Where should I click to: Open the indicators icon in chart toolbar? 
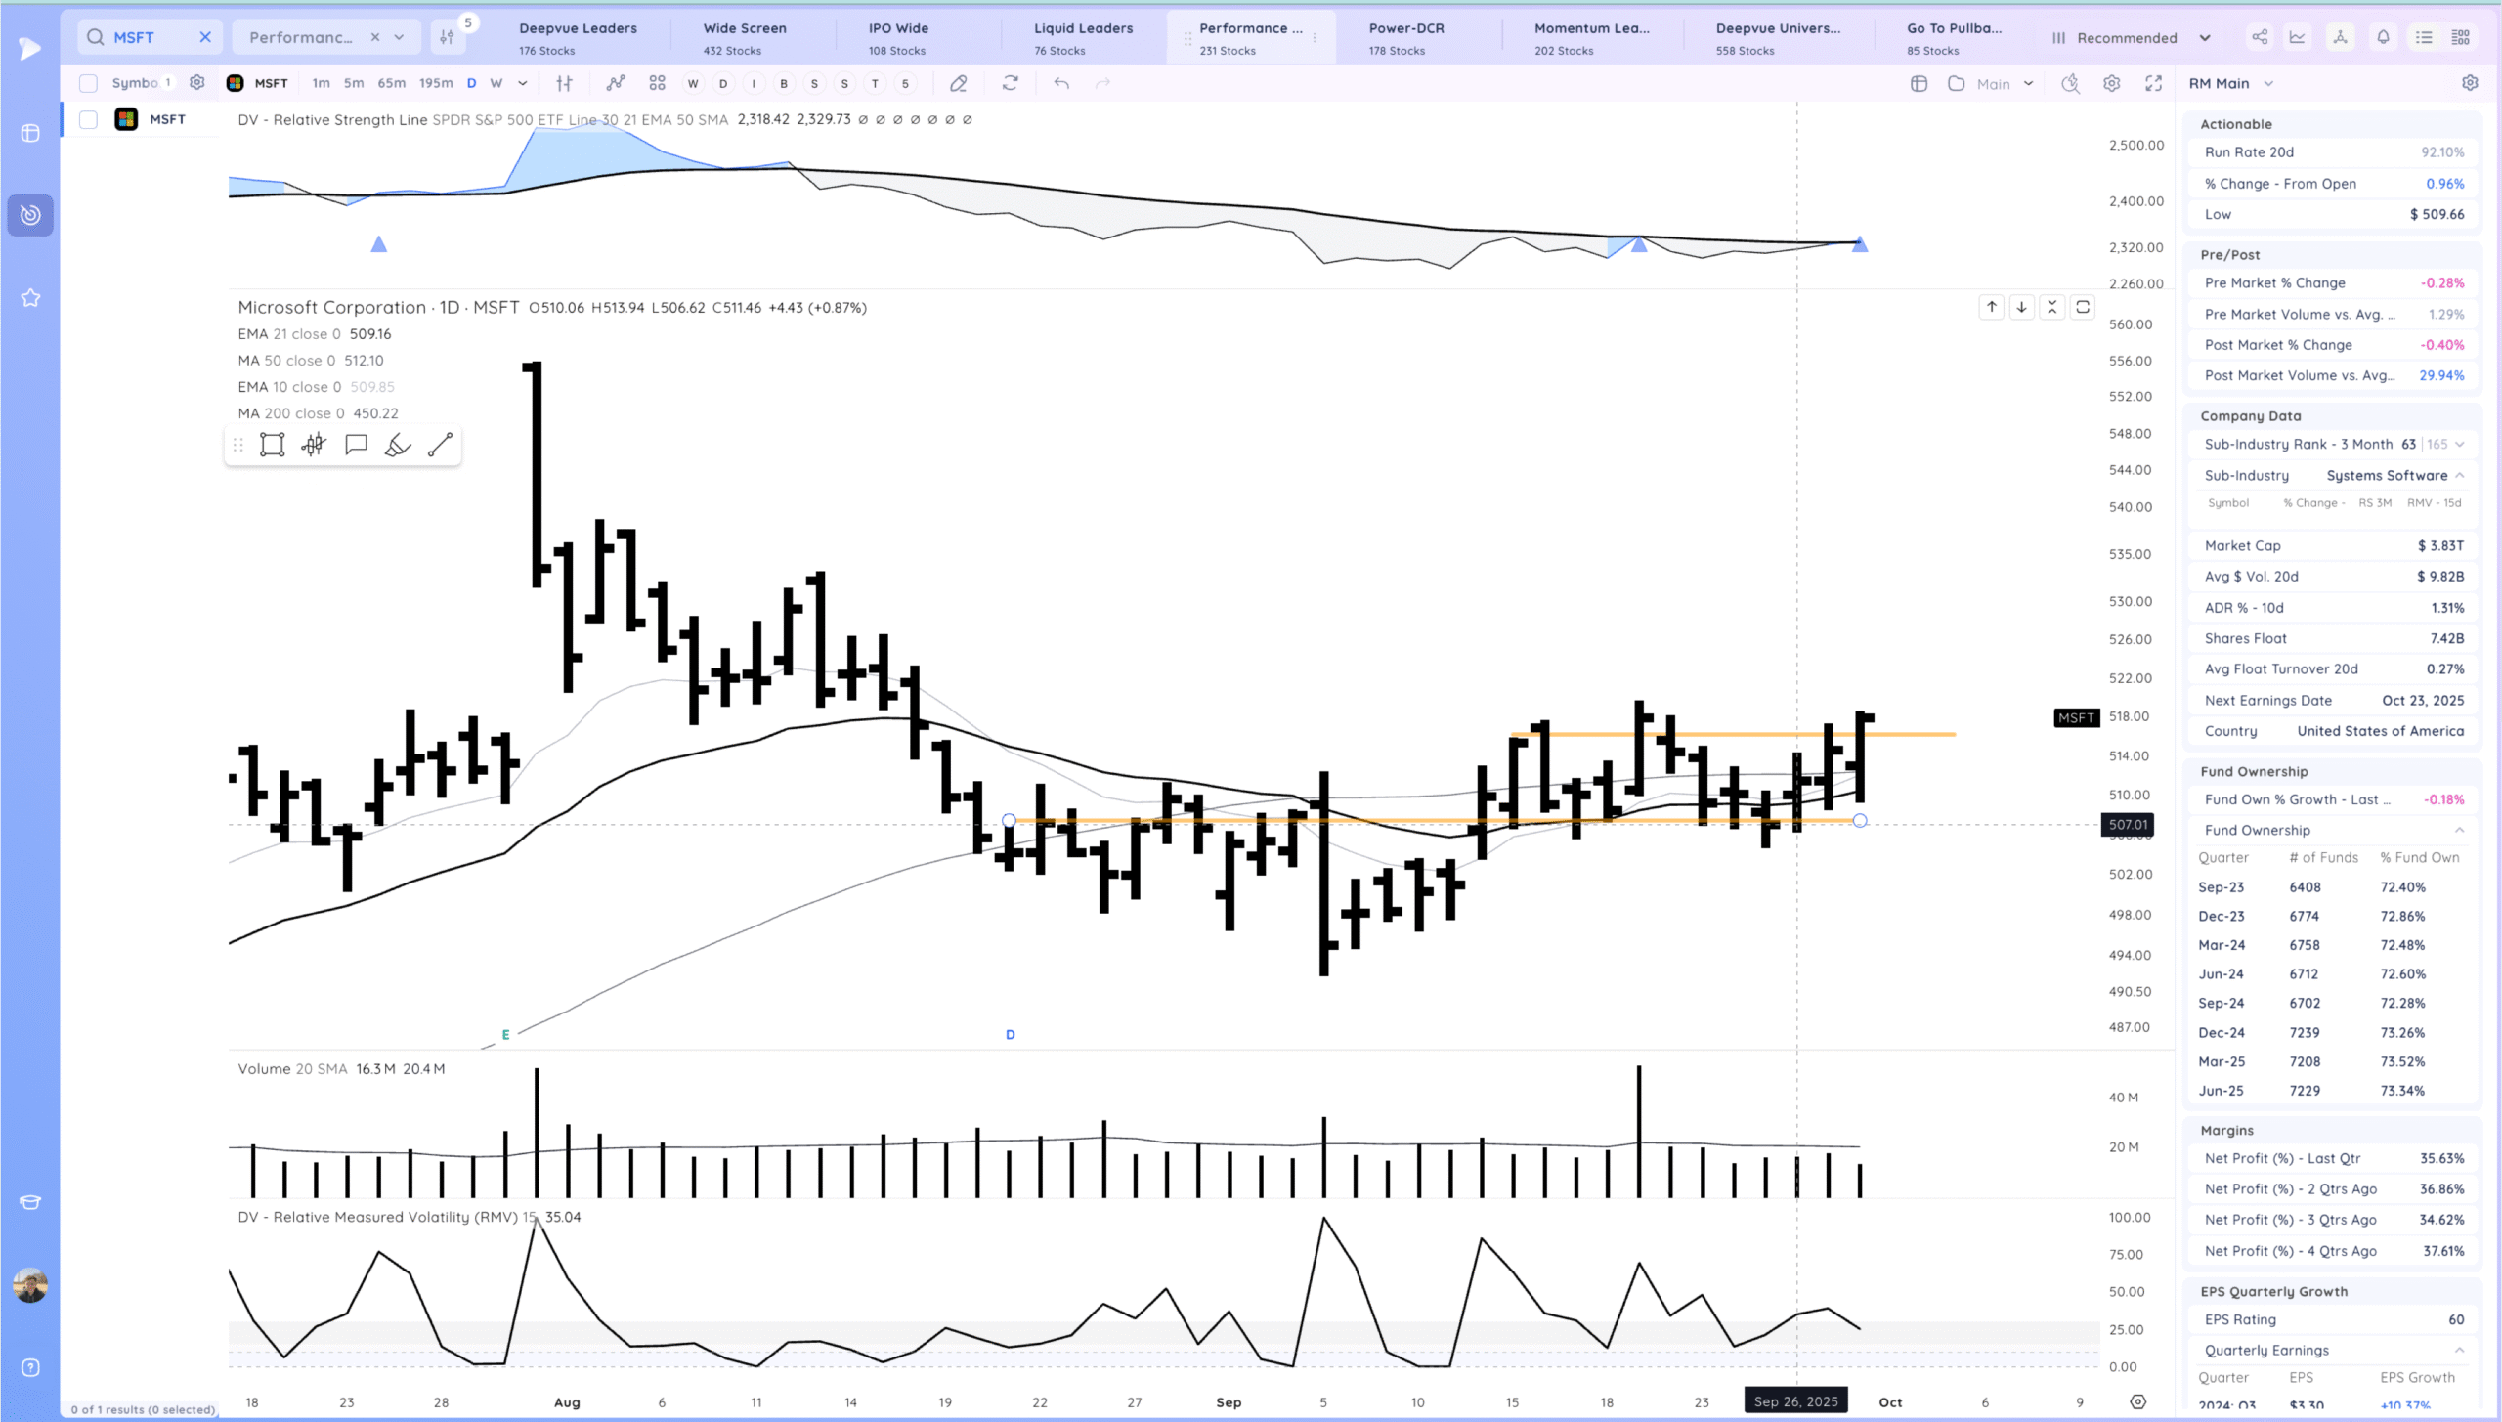tap(615, 83)
